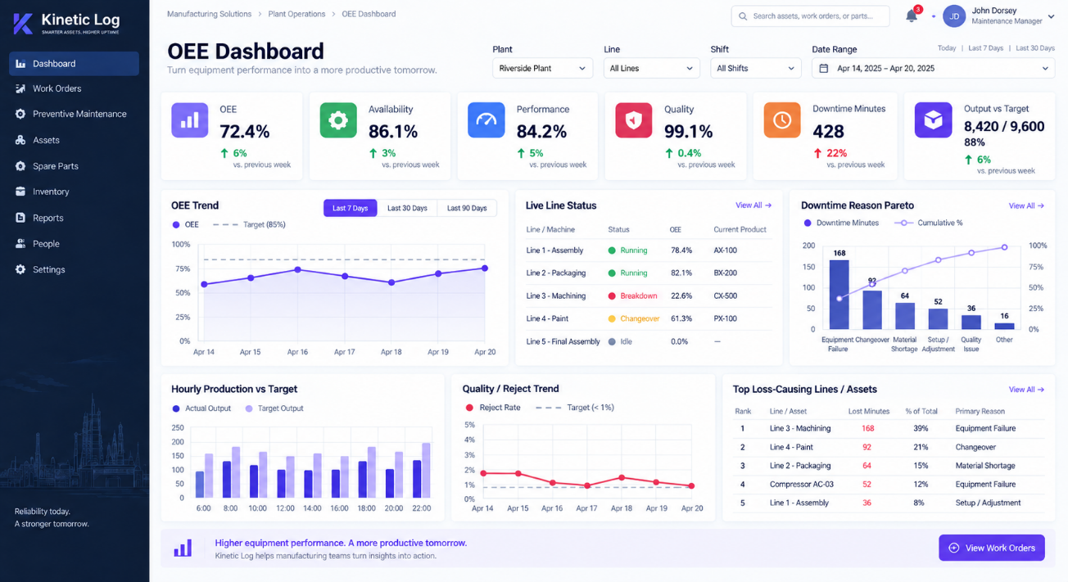Click the Line 4 Changeover yellow status dot
The height and width of the screenshot is (582, 1068).
point(612,318)
